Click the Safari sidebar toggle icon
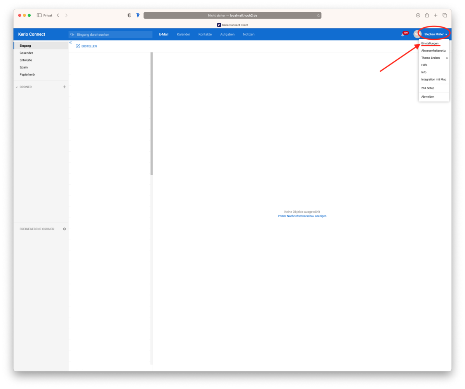The width and height of the screenshot is (465, 389). 39,15
